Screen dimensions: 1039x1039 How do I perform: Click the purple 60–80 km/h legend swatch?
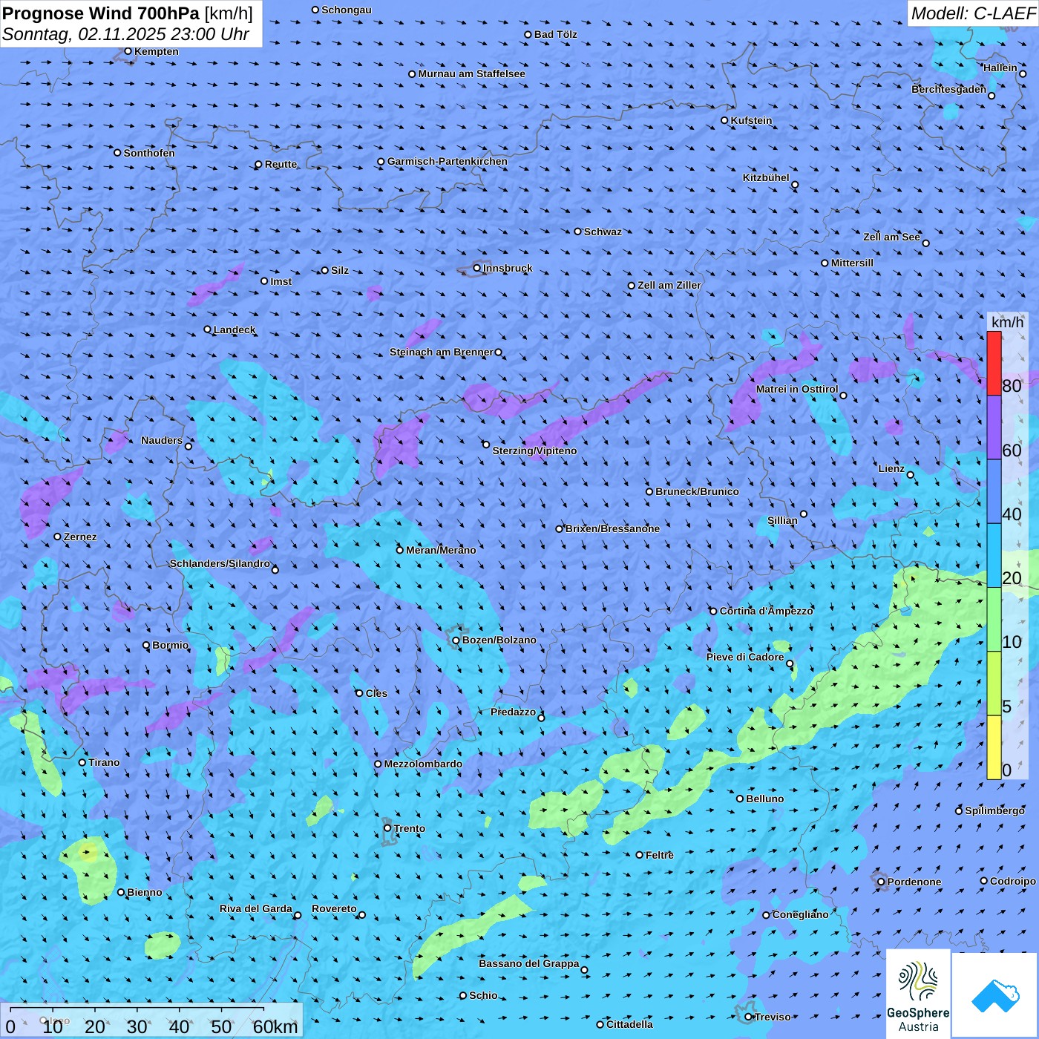994,427
